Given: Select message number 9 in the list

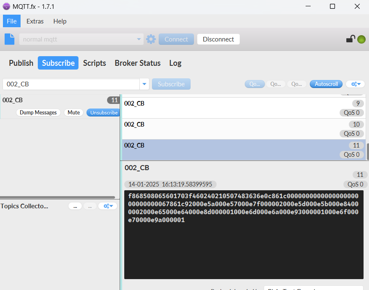Looking at the screenshot, I should 244,108.
